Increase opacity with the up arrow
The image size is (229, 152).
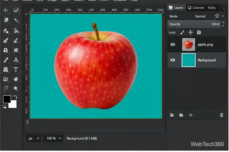pos(223,23)
